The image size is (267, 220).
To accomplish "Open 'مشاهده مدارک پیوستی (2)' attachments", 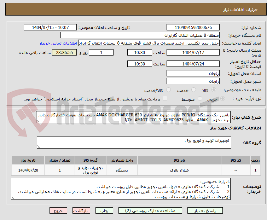I will coord(150,210).
